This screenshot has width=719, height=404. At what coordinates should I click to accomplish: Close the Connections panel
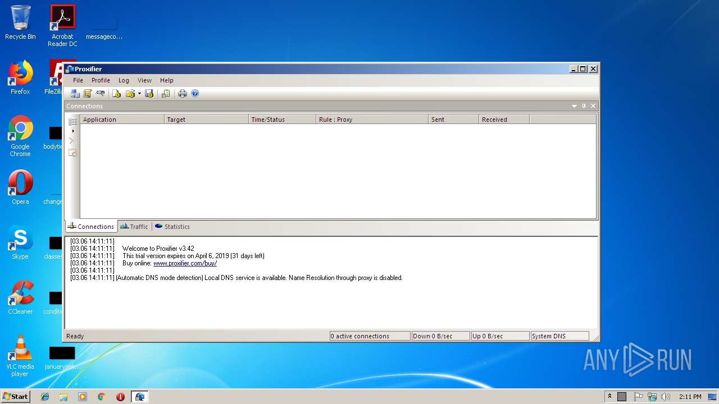(593, 106)
